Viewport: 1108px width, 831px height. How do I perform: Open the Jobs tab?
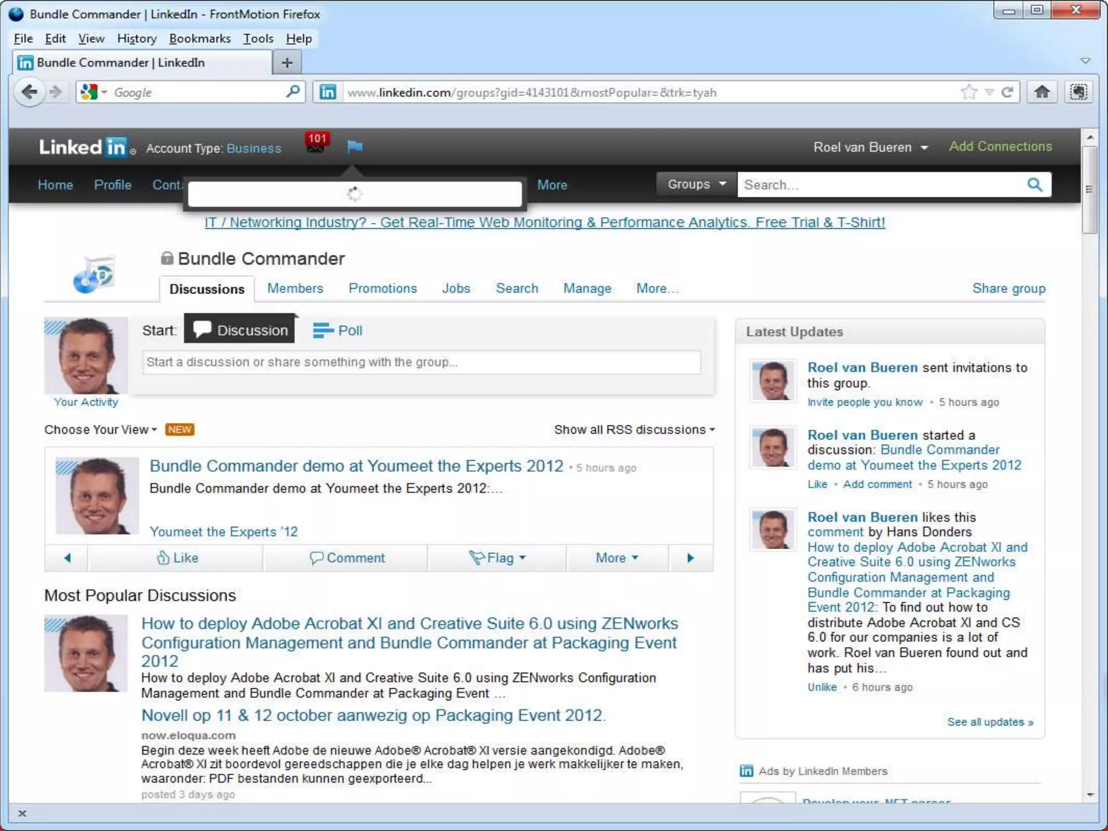click(x=456, y=288)
